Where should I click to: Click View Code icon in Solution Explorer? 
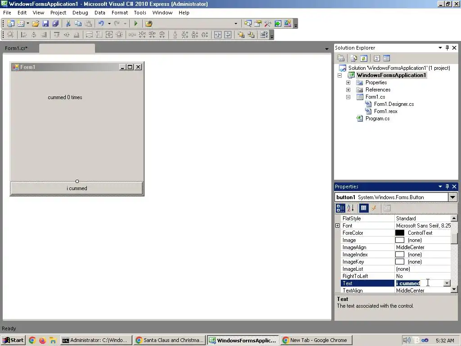click(x=377, y=58)
